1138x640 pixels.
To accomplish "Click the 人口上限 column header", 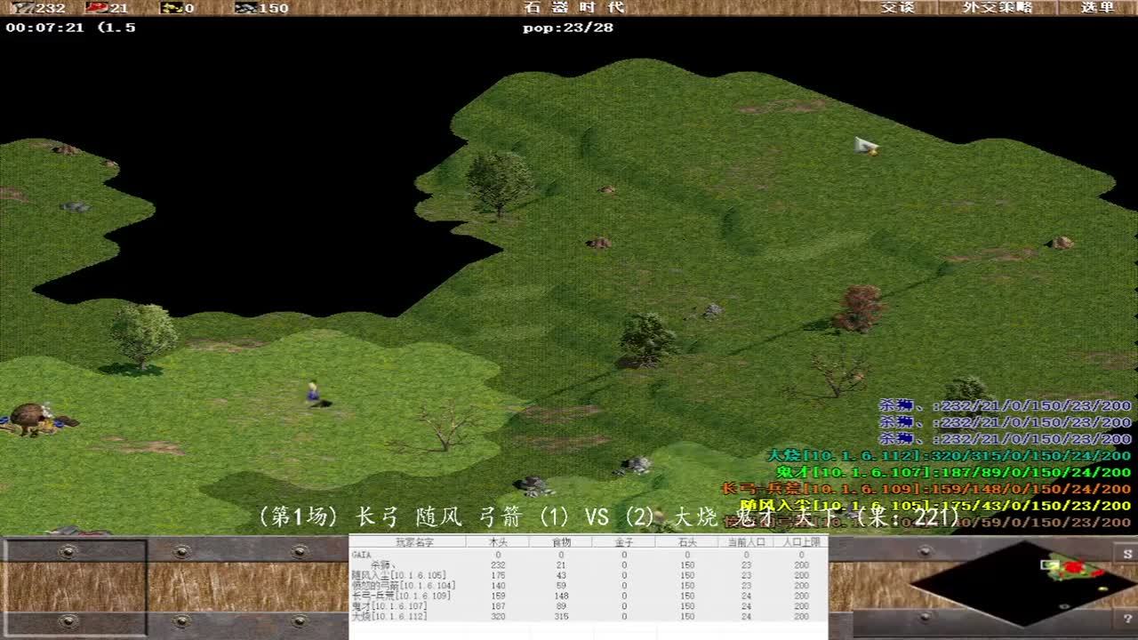I will (x=801, y=541).
